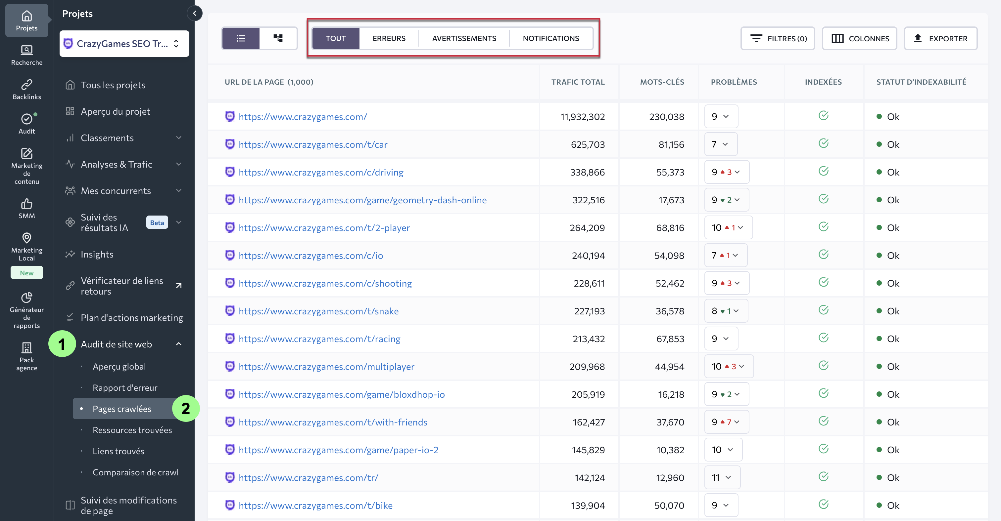The image size is (1001, 521).
Task: Click indexed checkmark for homepage row
Action: click(x=824, y=116)
